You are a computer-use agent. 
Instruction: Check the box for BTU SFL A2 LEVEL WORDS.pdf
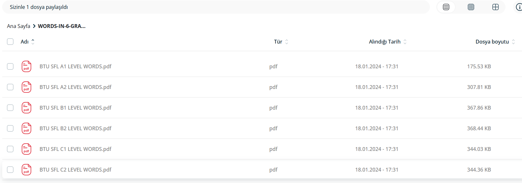10,87
